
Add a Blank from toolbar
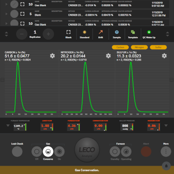(68, 34)
